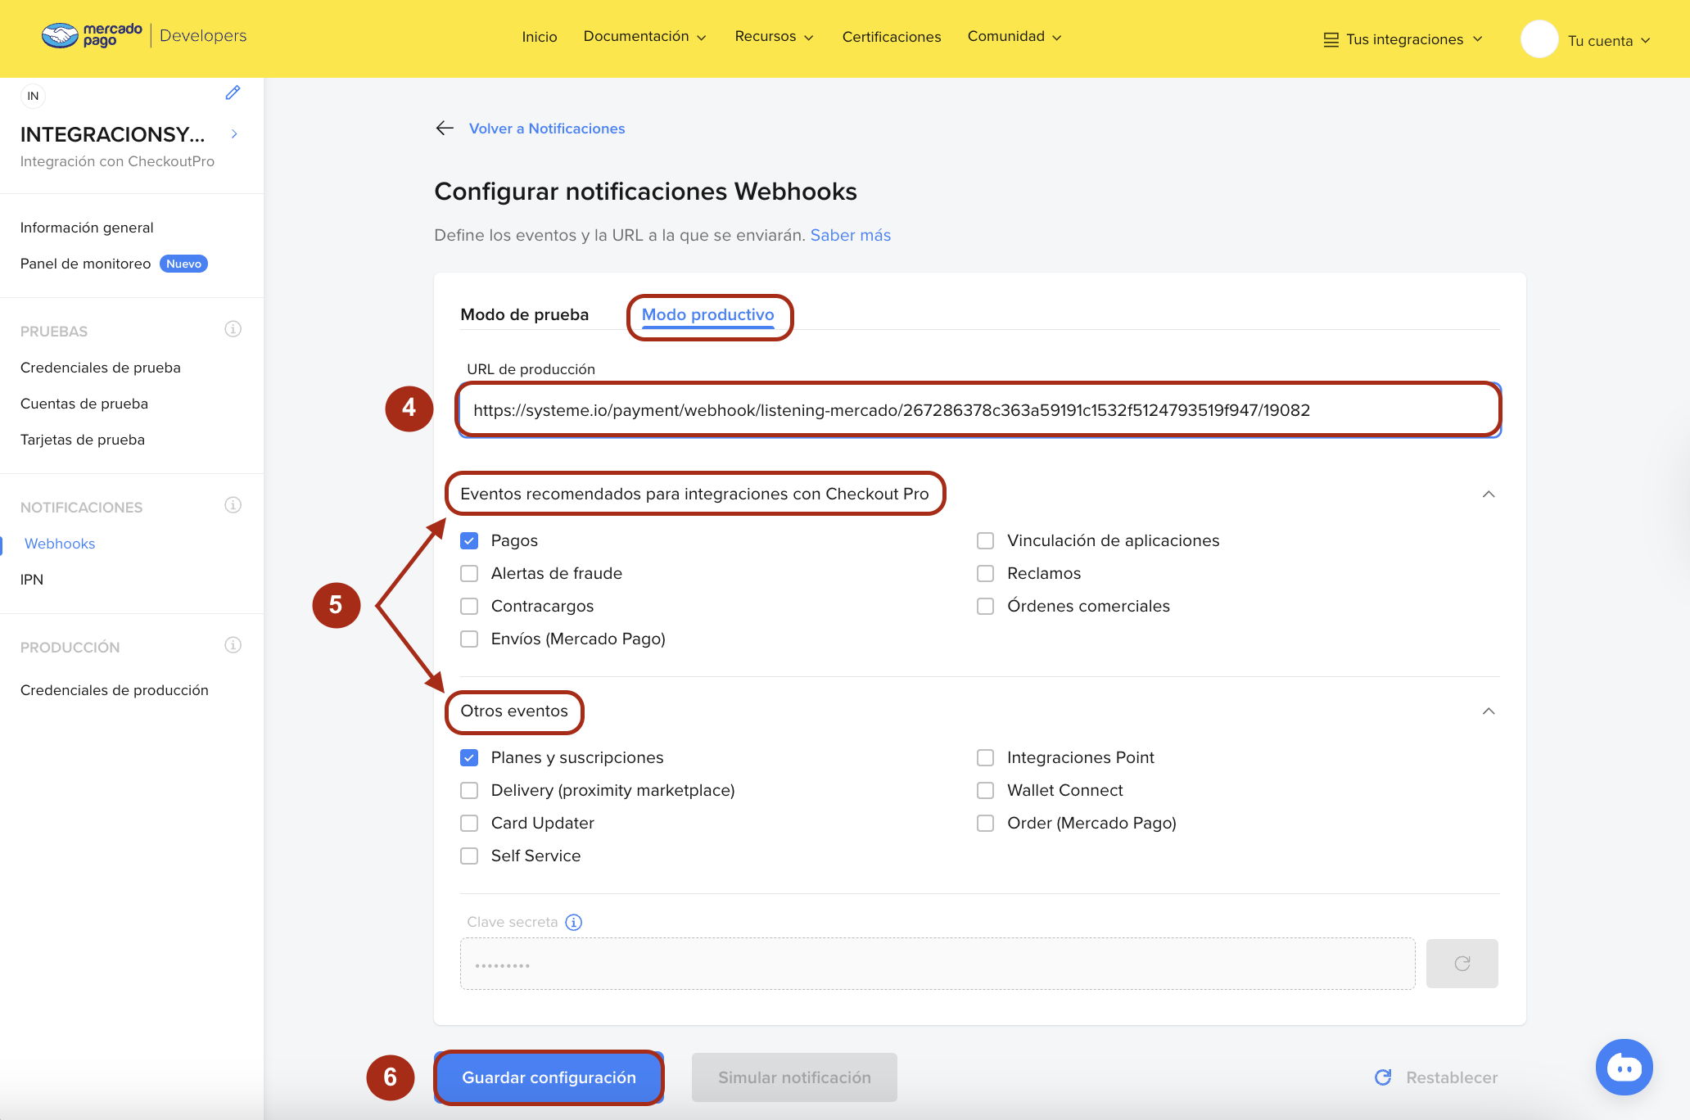Click the info icon beside PRODUCCIÓN
The height and width of the screenshot is (1120, 1690).
[x=233, y=645]
